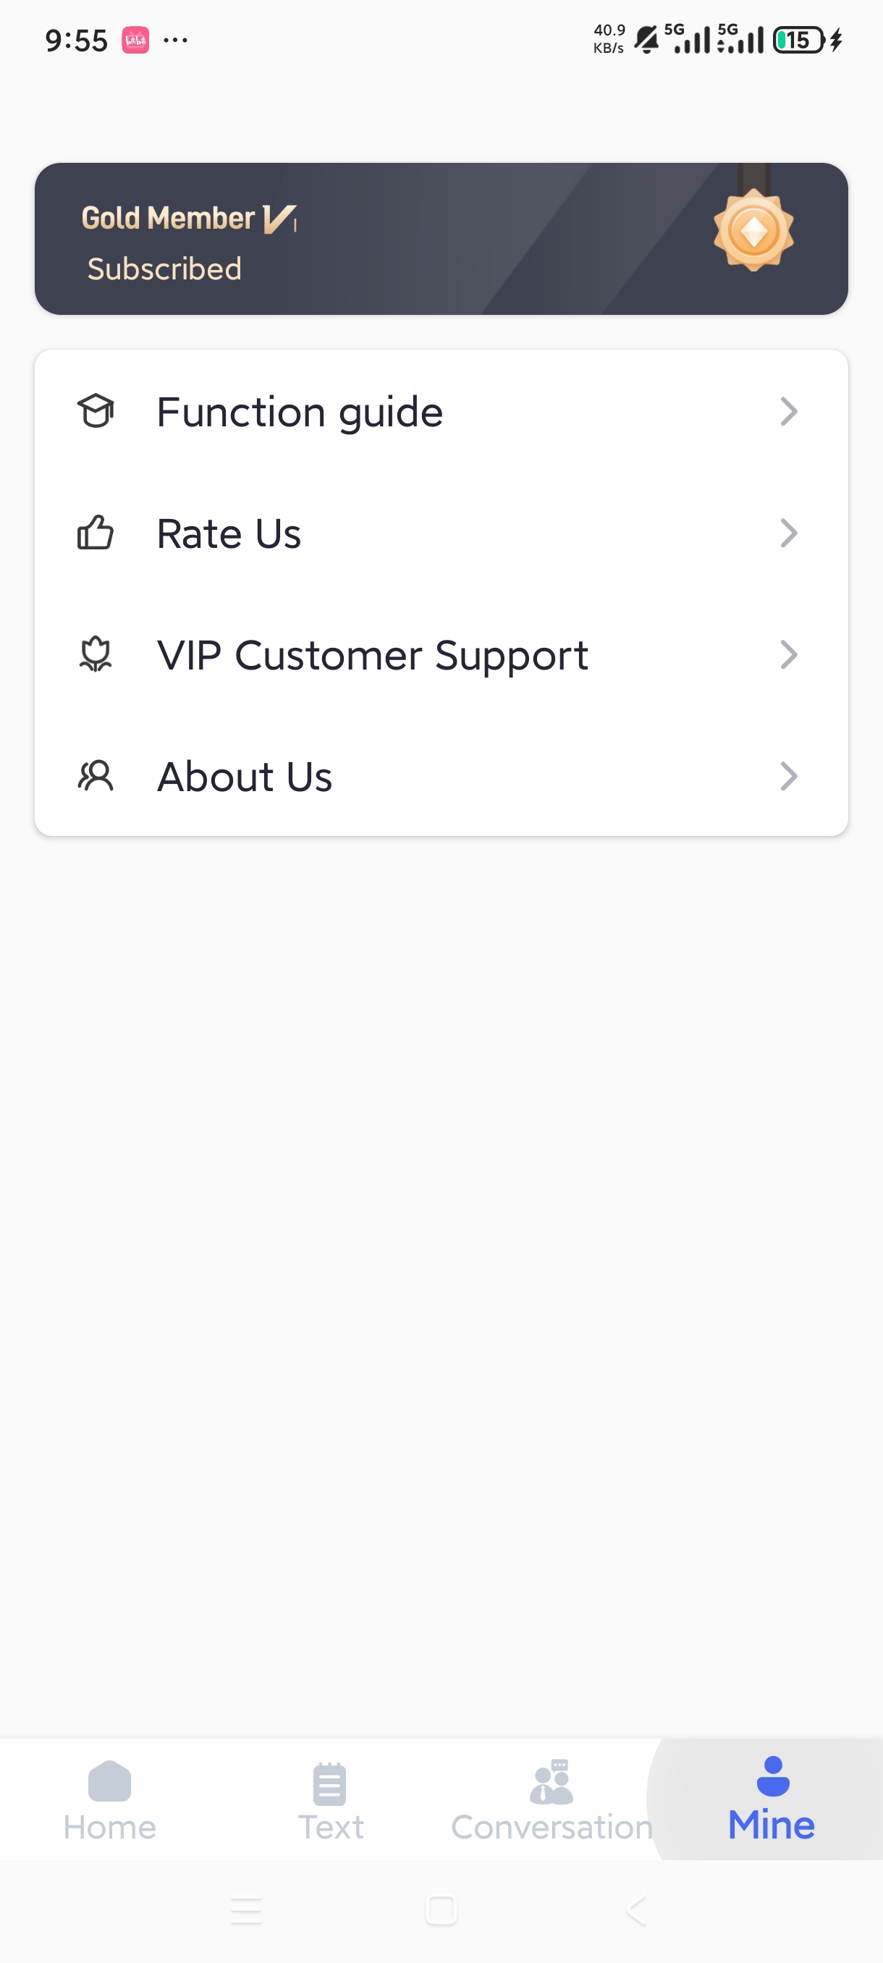Tap the Subscribed status text

[x=164, y=269]
